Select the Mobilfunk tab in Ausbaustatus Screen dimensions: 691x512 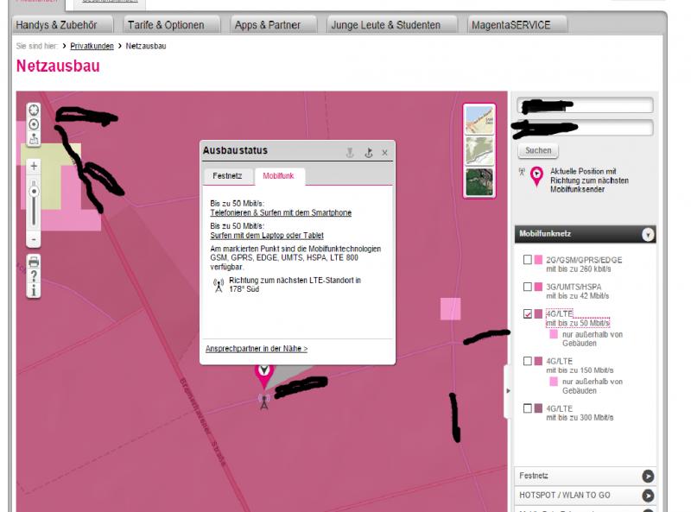click(x=278, y=176)
